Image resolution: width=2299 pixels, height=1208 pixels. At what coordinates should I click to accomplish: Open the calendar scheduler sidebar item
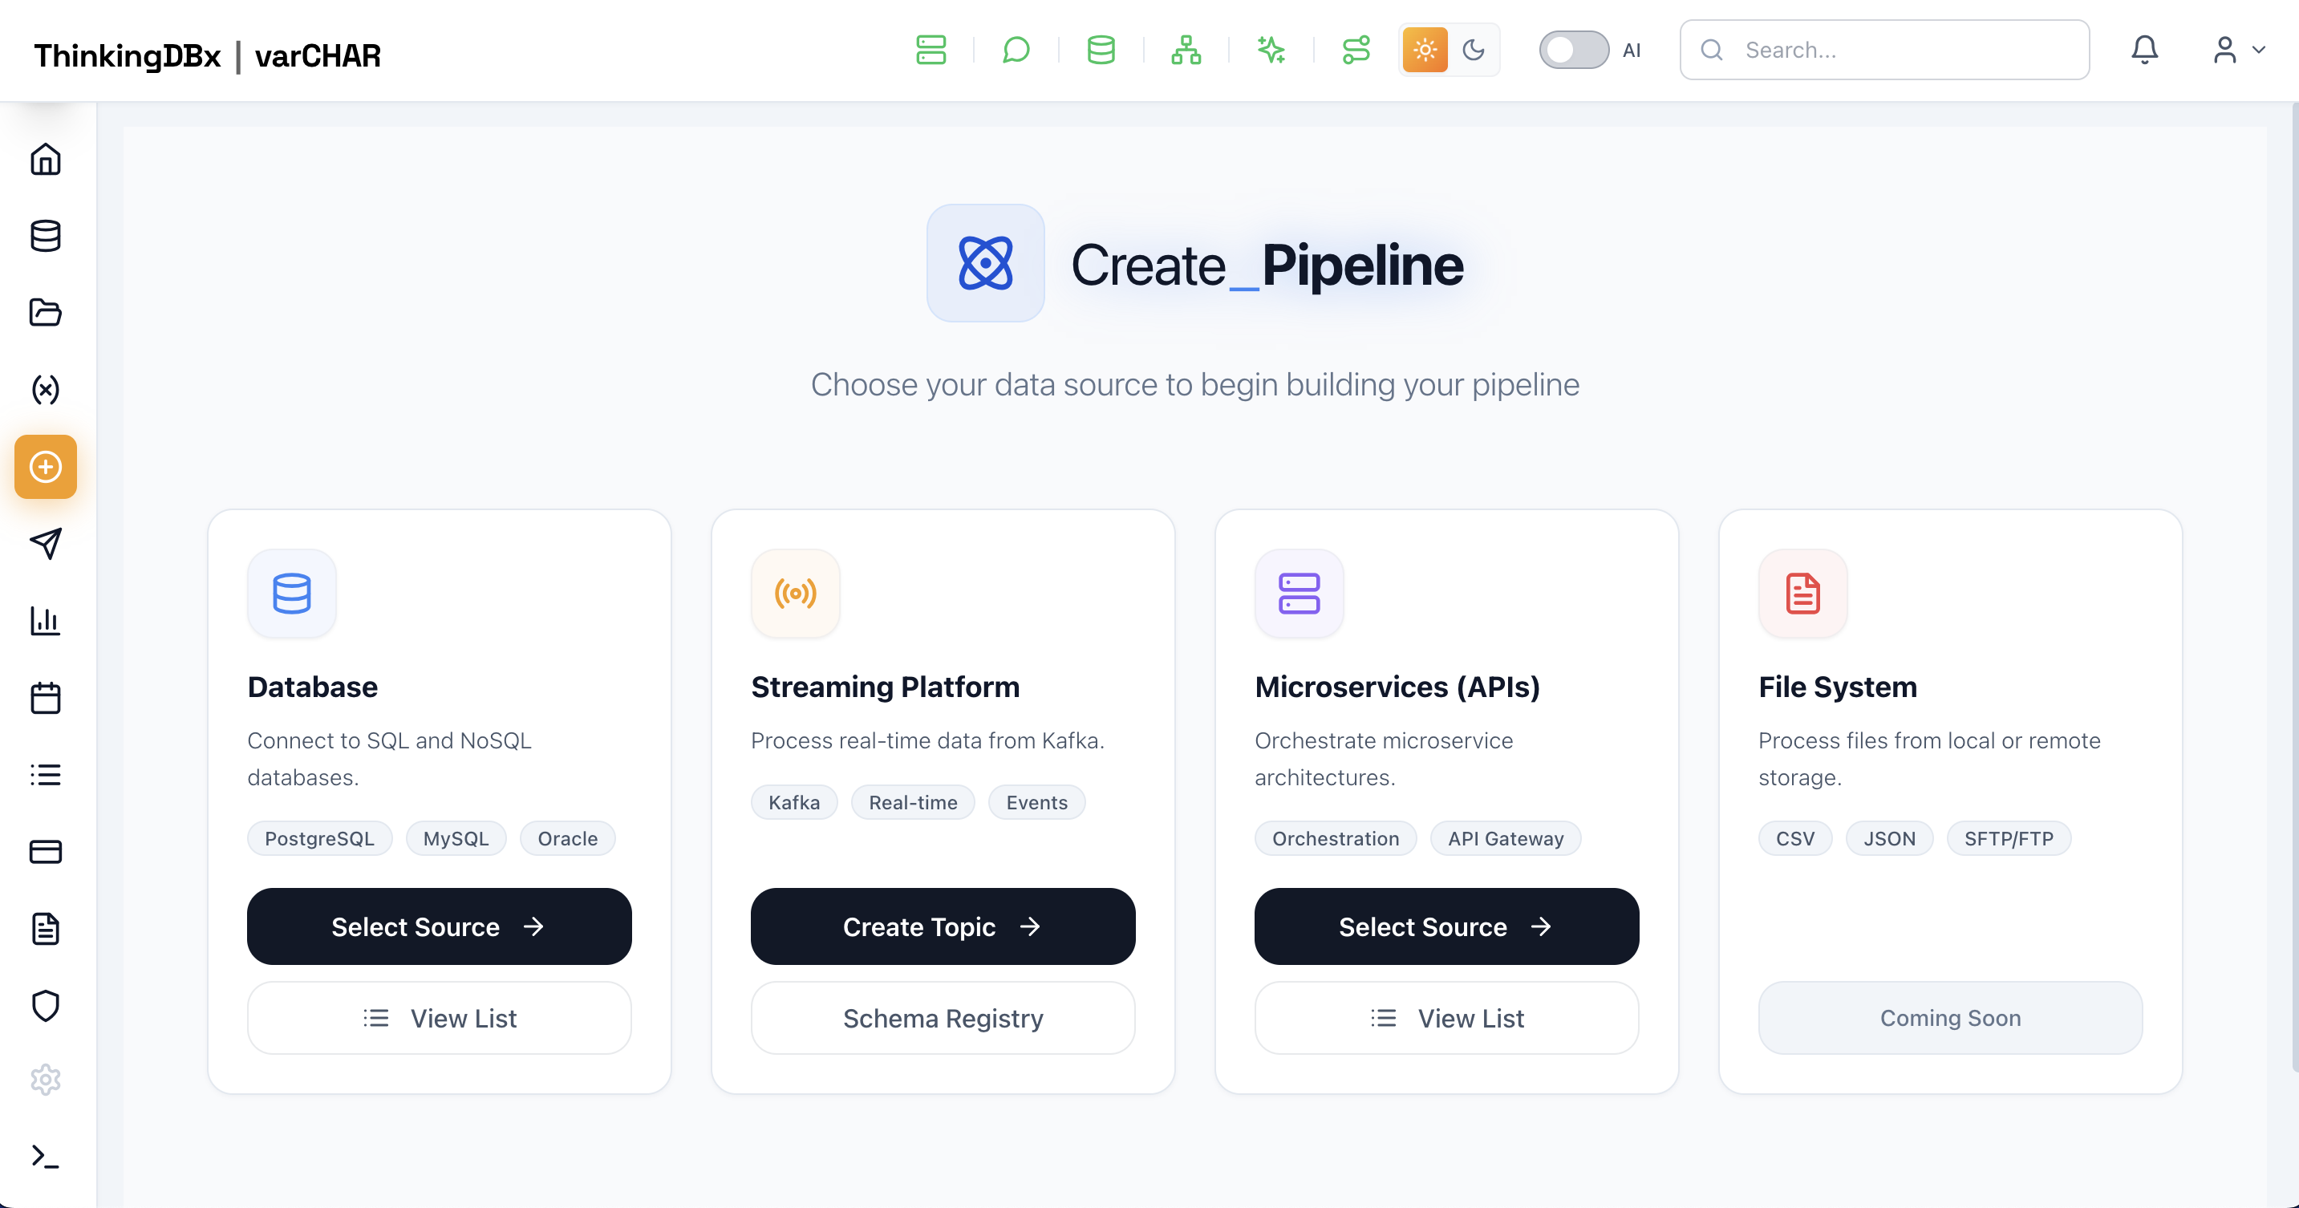click(46, 698)
